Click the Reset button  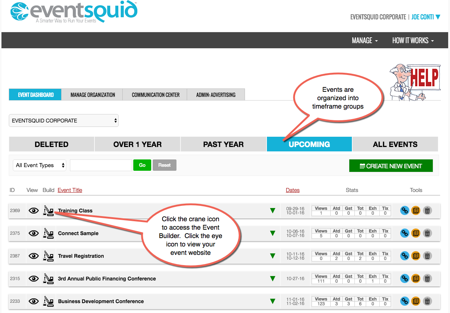164,165
